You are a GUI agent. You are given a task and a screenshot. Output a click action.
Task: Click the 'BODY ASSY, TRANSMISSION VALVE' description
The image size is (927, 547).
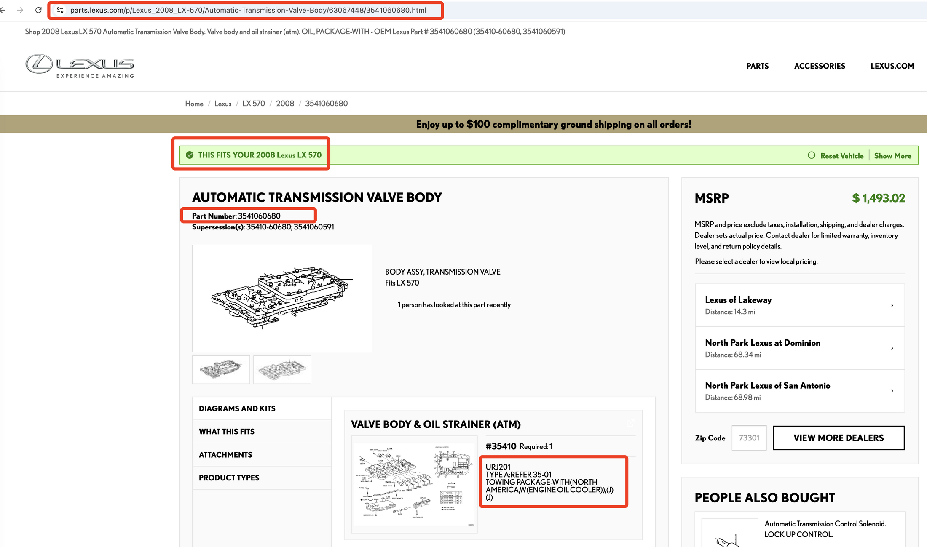coord(442,272)
